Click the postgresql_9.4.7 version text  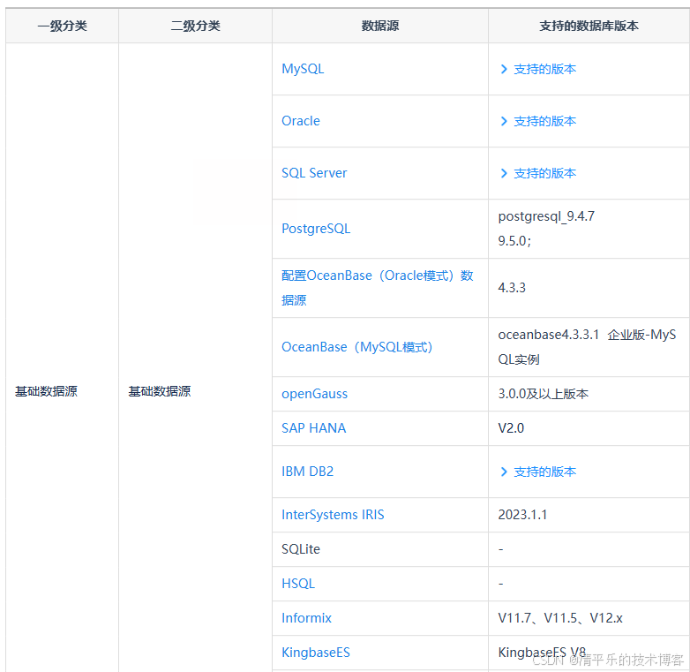pyautogui.click(x=546, y=216)
